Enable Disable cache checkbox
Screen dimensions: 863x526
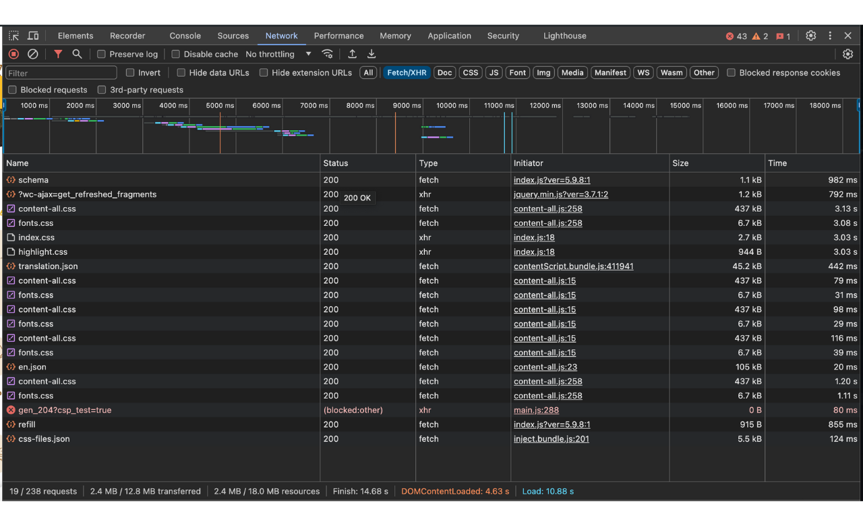175,54
